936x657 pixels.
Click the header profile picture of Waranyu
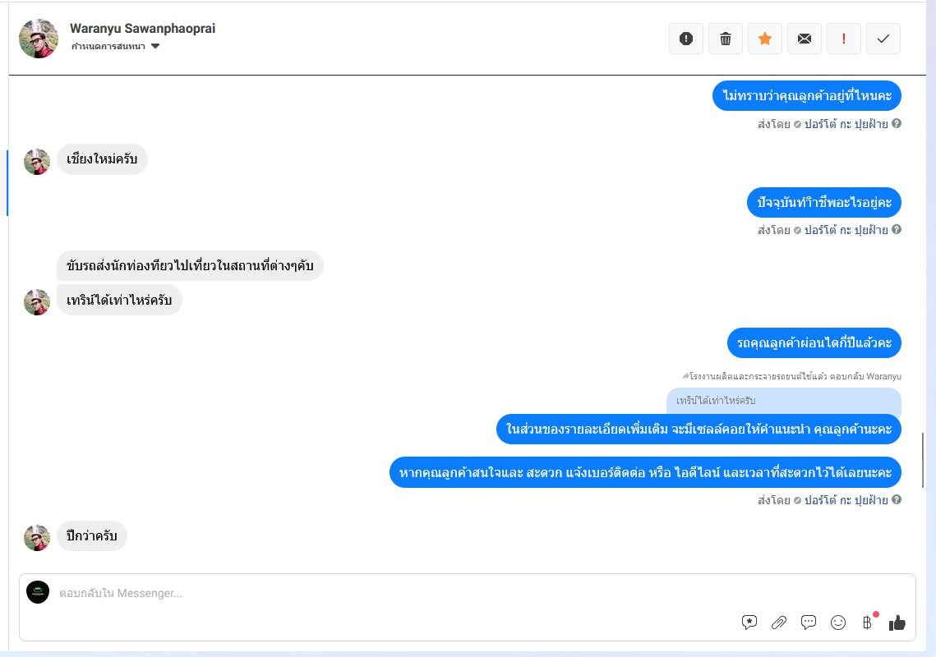tap(38, 39)
